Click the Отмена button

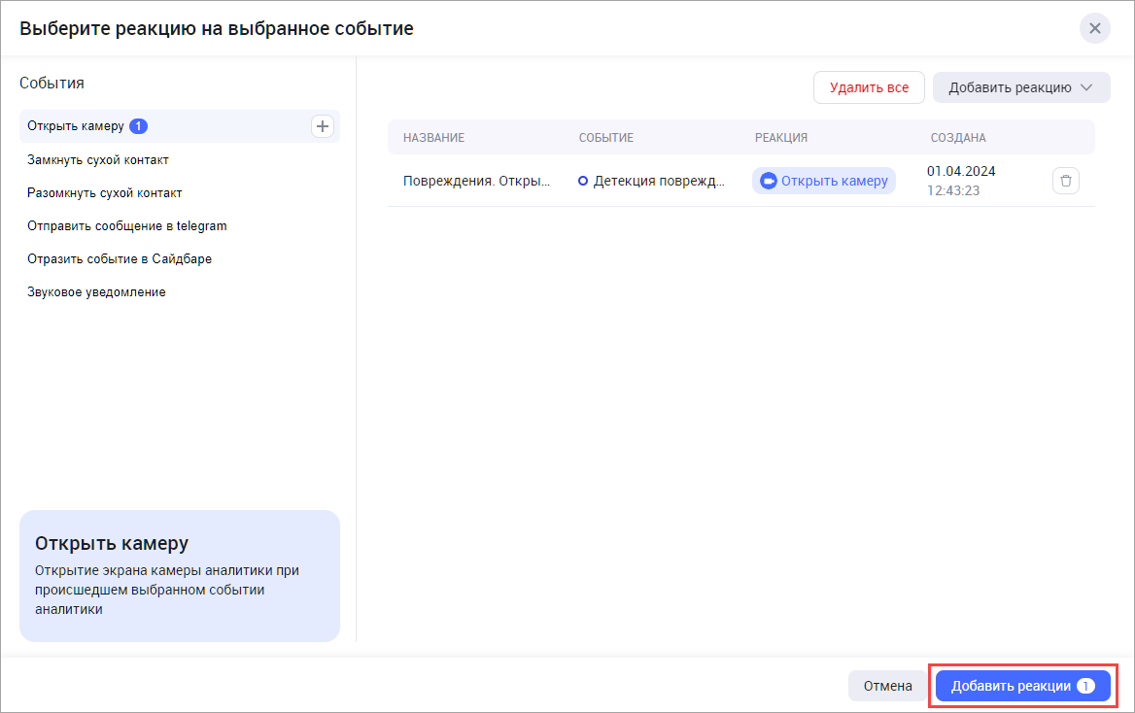point(887,686)
